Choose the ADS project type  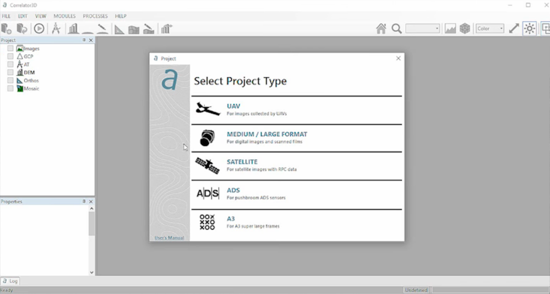[296, 194]
